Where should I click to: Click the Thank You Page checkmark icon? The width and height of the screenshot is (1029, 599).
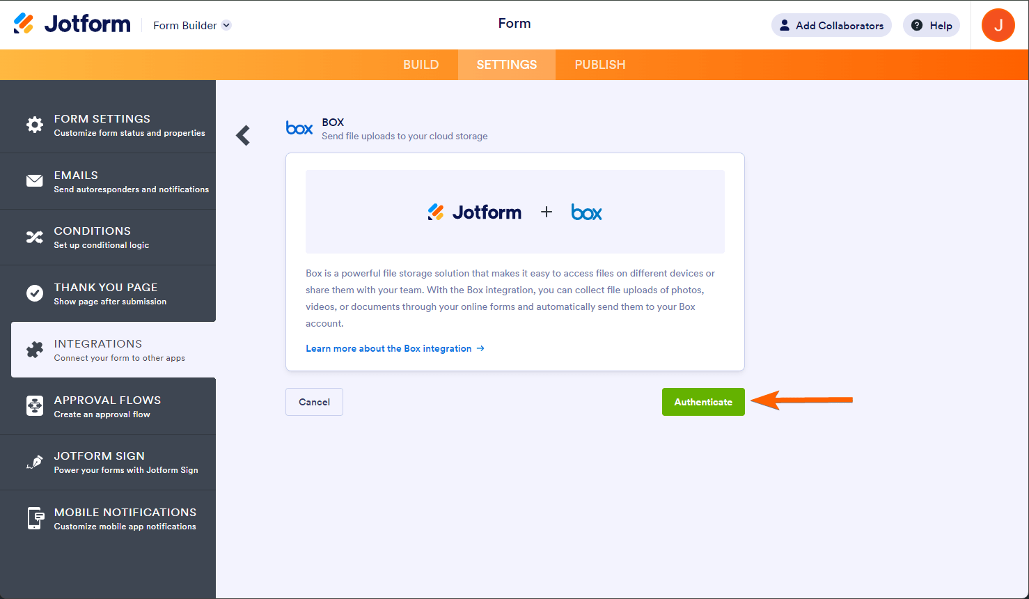[x=35, y=293]
